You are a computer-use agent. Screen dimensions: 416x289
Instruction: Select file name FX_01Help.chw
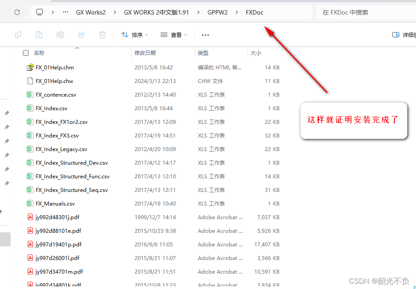point(55,81)
